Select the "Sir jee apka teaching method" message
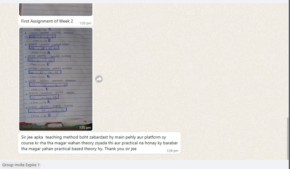The width and height of the screenshot is (290, 169). pos(99,143)
